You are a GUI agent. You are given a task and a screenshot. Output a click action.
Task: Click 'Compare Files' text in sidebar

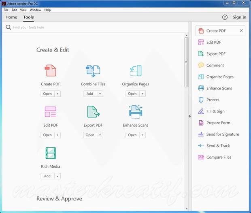[x=219, y=157]
